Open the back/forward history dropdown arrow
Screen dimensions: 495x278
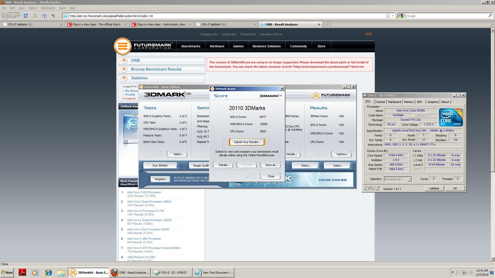[x=19, y=15]
